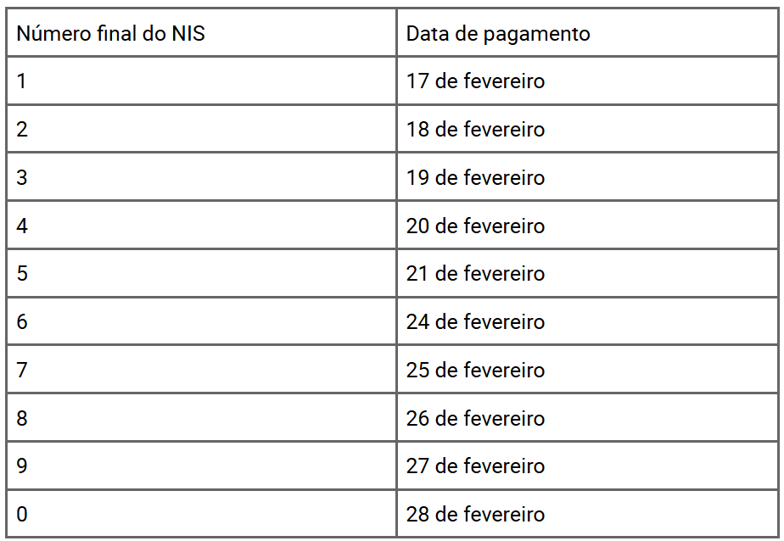The image size is (784, 541).
Task: Click the '24 de fevereiro' date cell
Action: pyautogui.click(x=587, y=321)
